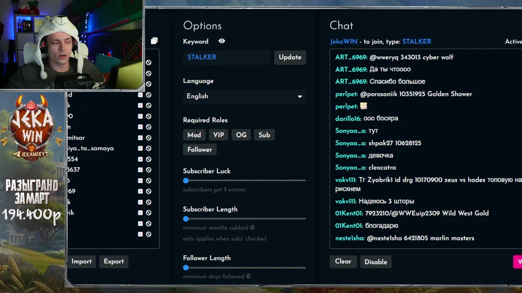Click the Disable chat button
522x293 pixels.
[376, 262]
